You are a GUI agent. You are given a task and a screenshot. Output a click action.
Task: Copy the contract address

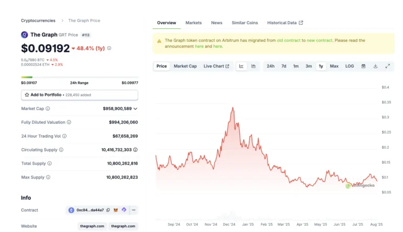pos(108,210)
